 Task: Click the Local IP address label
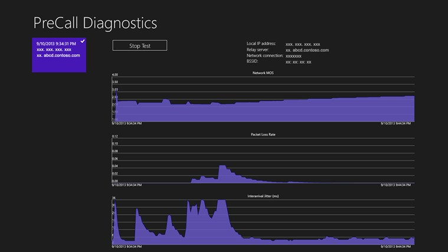[x=261, y=44]
